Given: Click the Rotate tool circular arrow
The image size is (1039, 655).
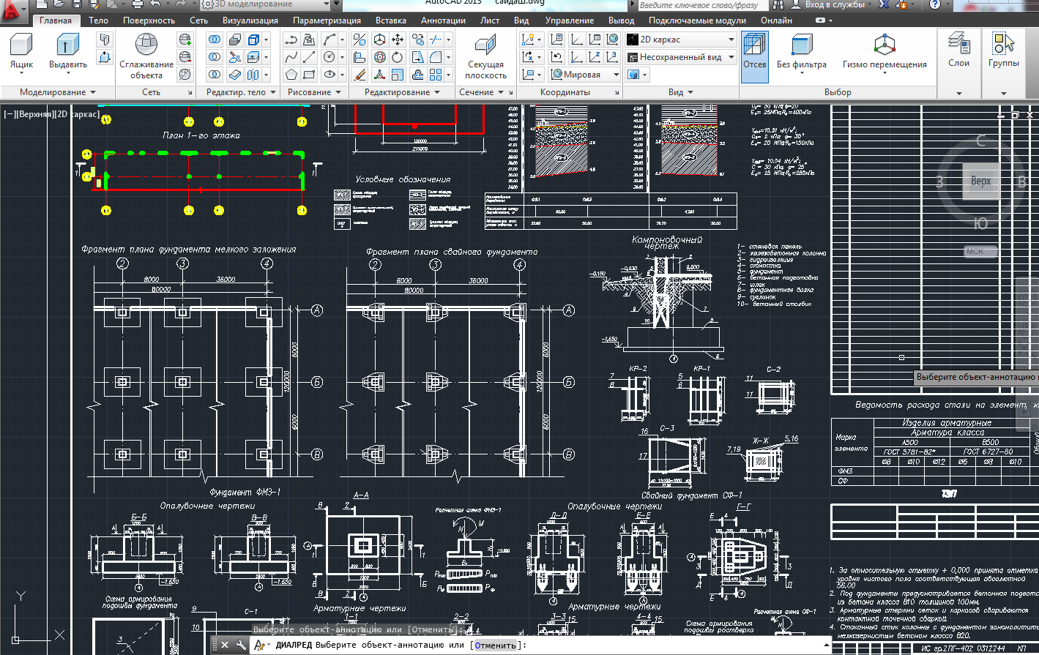Looking at the screenshot, I should click(x=398, y=56).
